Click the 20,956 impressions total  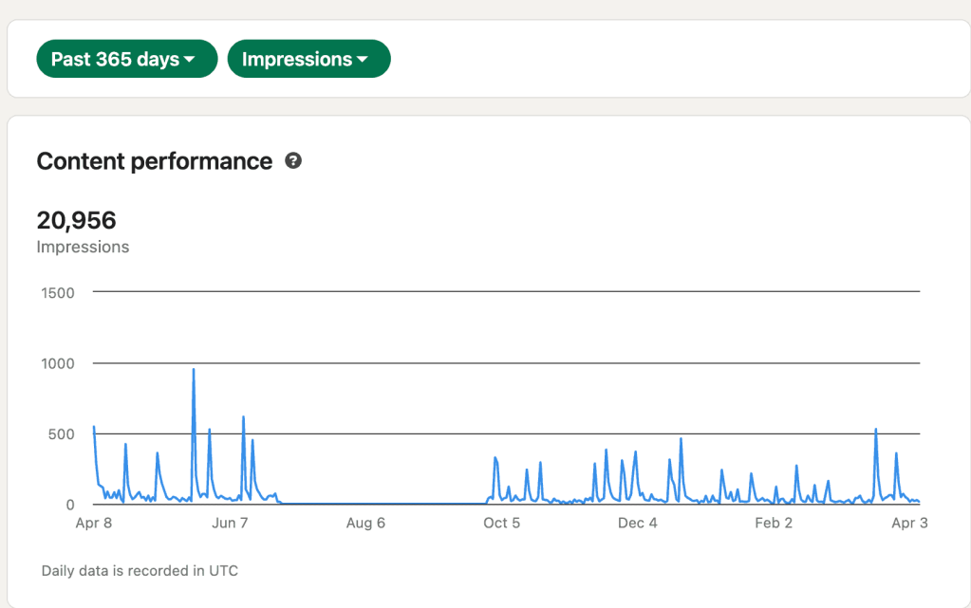(x=76, y=221)
